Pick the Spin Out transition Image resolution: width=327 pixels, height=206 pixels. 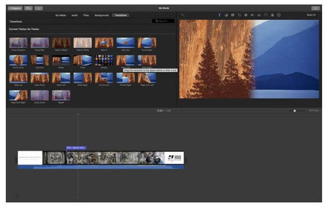(x=126, y=43)
